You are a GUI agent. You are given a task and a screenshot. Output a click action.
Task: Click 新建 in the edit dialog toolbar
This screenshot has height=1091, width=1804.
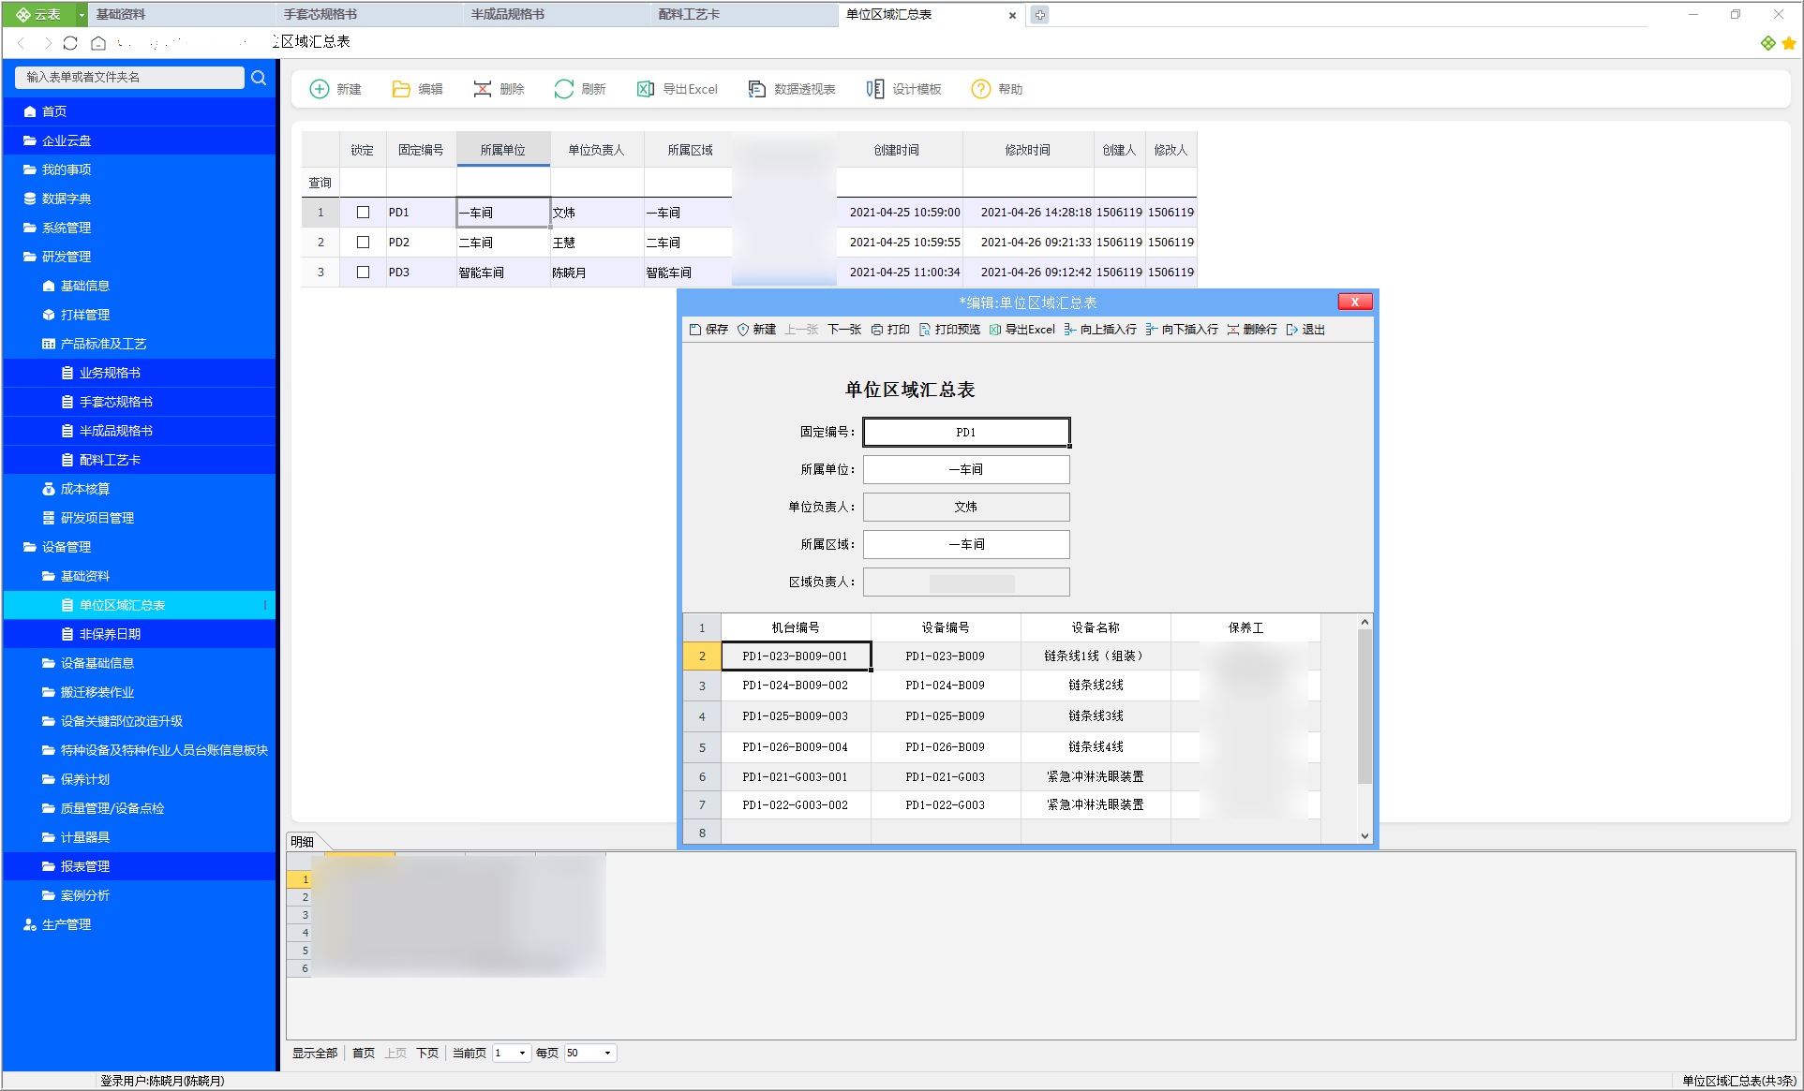pyautogui.click(x=757, y=330)
